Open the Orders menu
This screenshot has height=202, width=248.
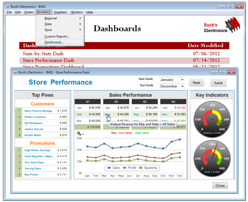coord(29,12)
